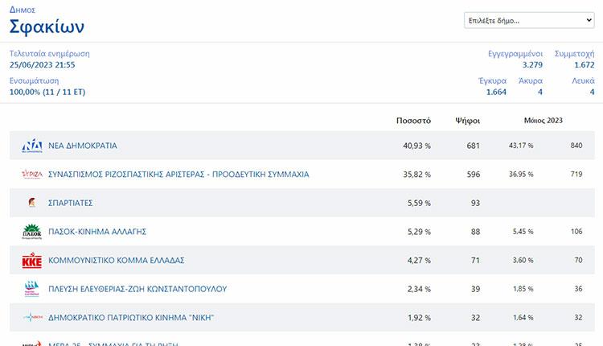603x346 pixels.
Task: Click the ΝΙΚΗ party logo
Action: pyautogui.click(x=31, y=318)
